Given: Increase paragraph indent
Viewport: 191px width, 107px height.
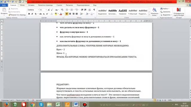Looking at the screenshot, I should pyautogui.click(x=85, y=10).
